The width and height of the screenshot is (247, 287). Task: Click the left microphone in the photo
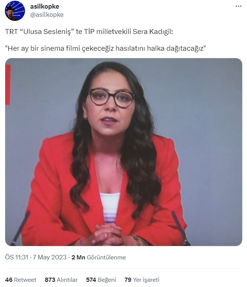(20, 228)
